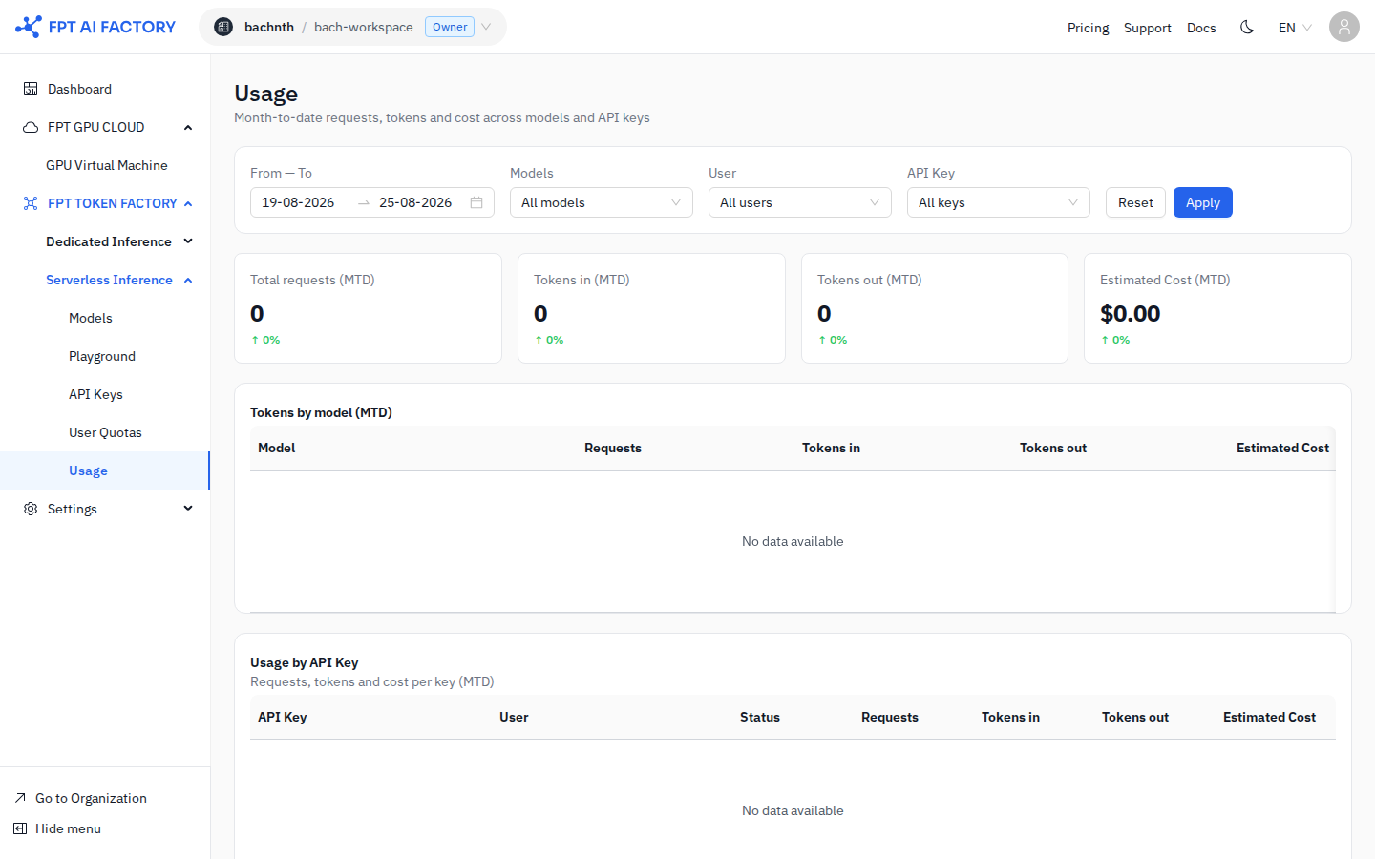This screenshot has width=1375, height=859.
Task: Collapse FPT TOKEN FACTORY section chevron
Action: coord(188,203)
